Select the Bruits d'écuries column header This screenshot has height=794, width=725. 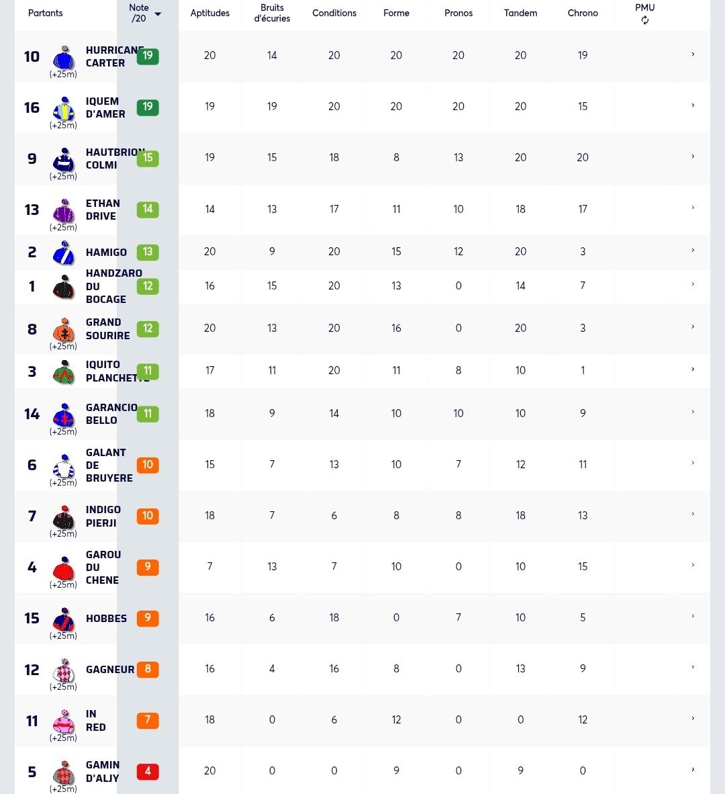(x=272, y=13)
